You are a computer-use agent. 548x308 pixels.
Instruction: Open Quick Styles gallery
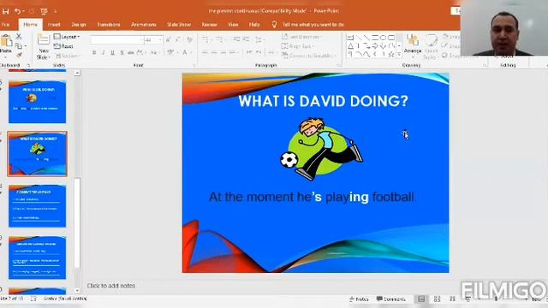[x=431, y=47]
